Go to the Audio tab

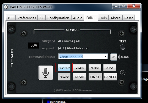[x=78, y=18]
